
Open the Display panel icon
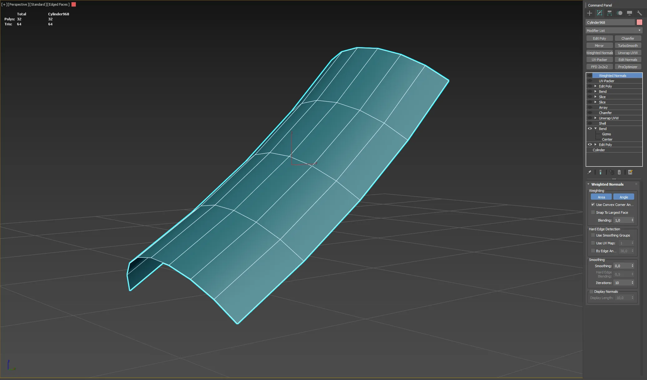(630, 13)
